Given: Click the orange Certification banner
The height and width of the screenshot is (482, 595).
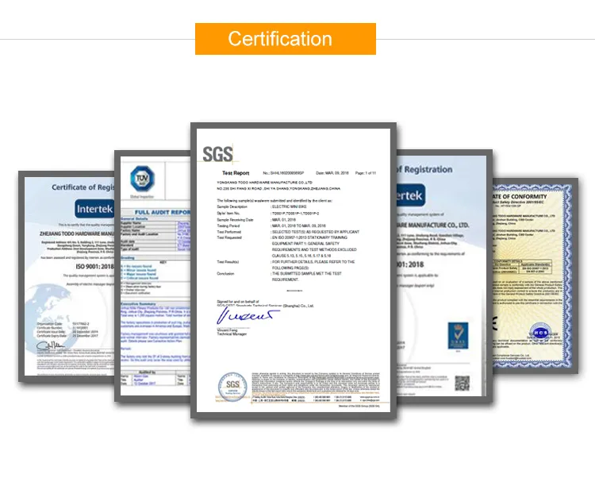Looking at the screenshot, I should [286, 38].
